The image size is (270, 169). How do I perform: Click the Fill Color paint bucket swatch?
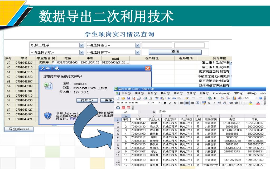[x=251, y=103]
